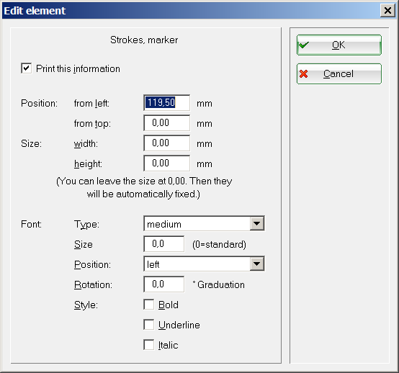
Task: Click the Rotation input field
Action: coord(164,284)
